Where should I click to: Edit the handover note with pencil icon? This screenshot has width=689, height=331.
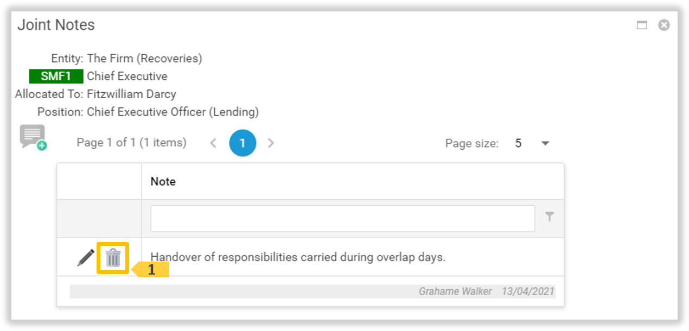(x=86, y=257)
